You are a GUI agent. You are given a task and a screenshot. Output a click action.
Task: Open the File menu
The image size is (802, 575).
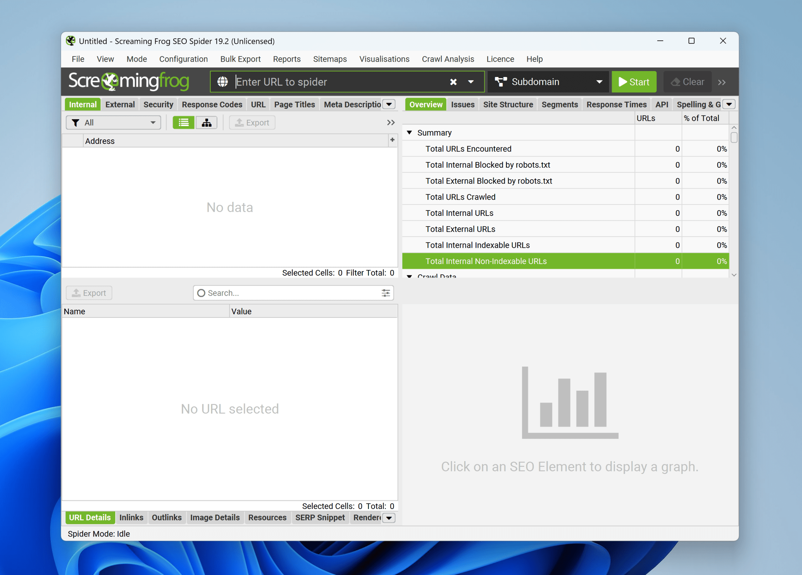(x=78, y=59)
